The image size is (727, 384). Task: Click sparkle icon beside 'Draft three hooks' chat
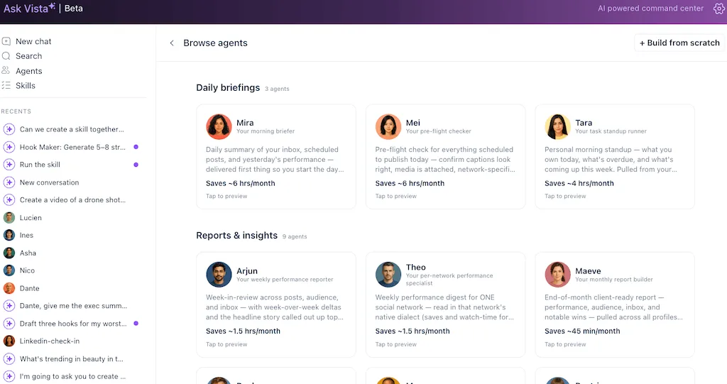9,323
